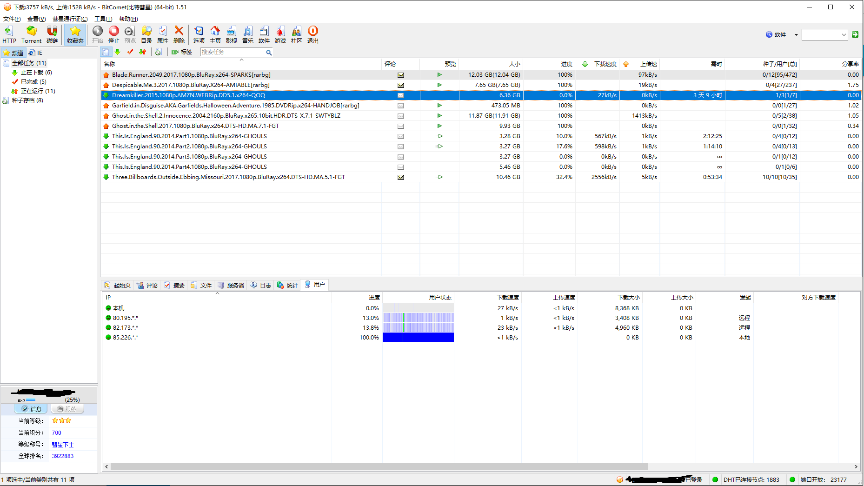Select Ghost.in.the.Shell.2017 task row
Image resolution: width=864 pixels, height=486 pixels.
tap(481, 126)
